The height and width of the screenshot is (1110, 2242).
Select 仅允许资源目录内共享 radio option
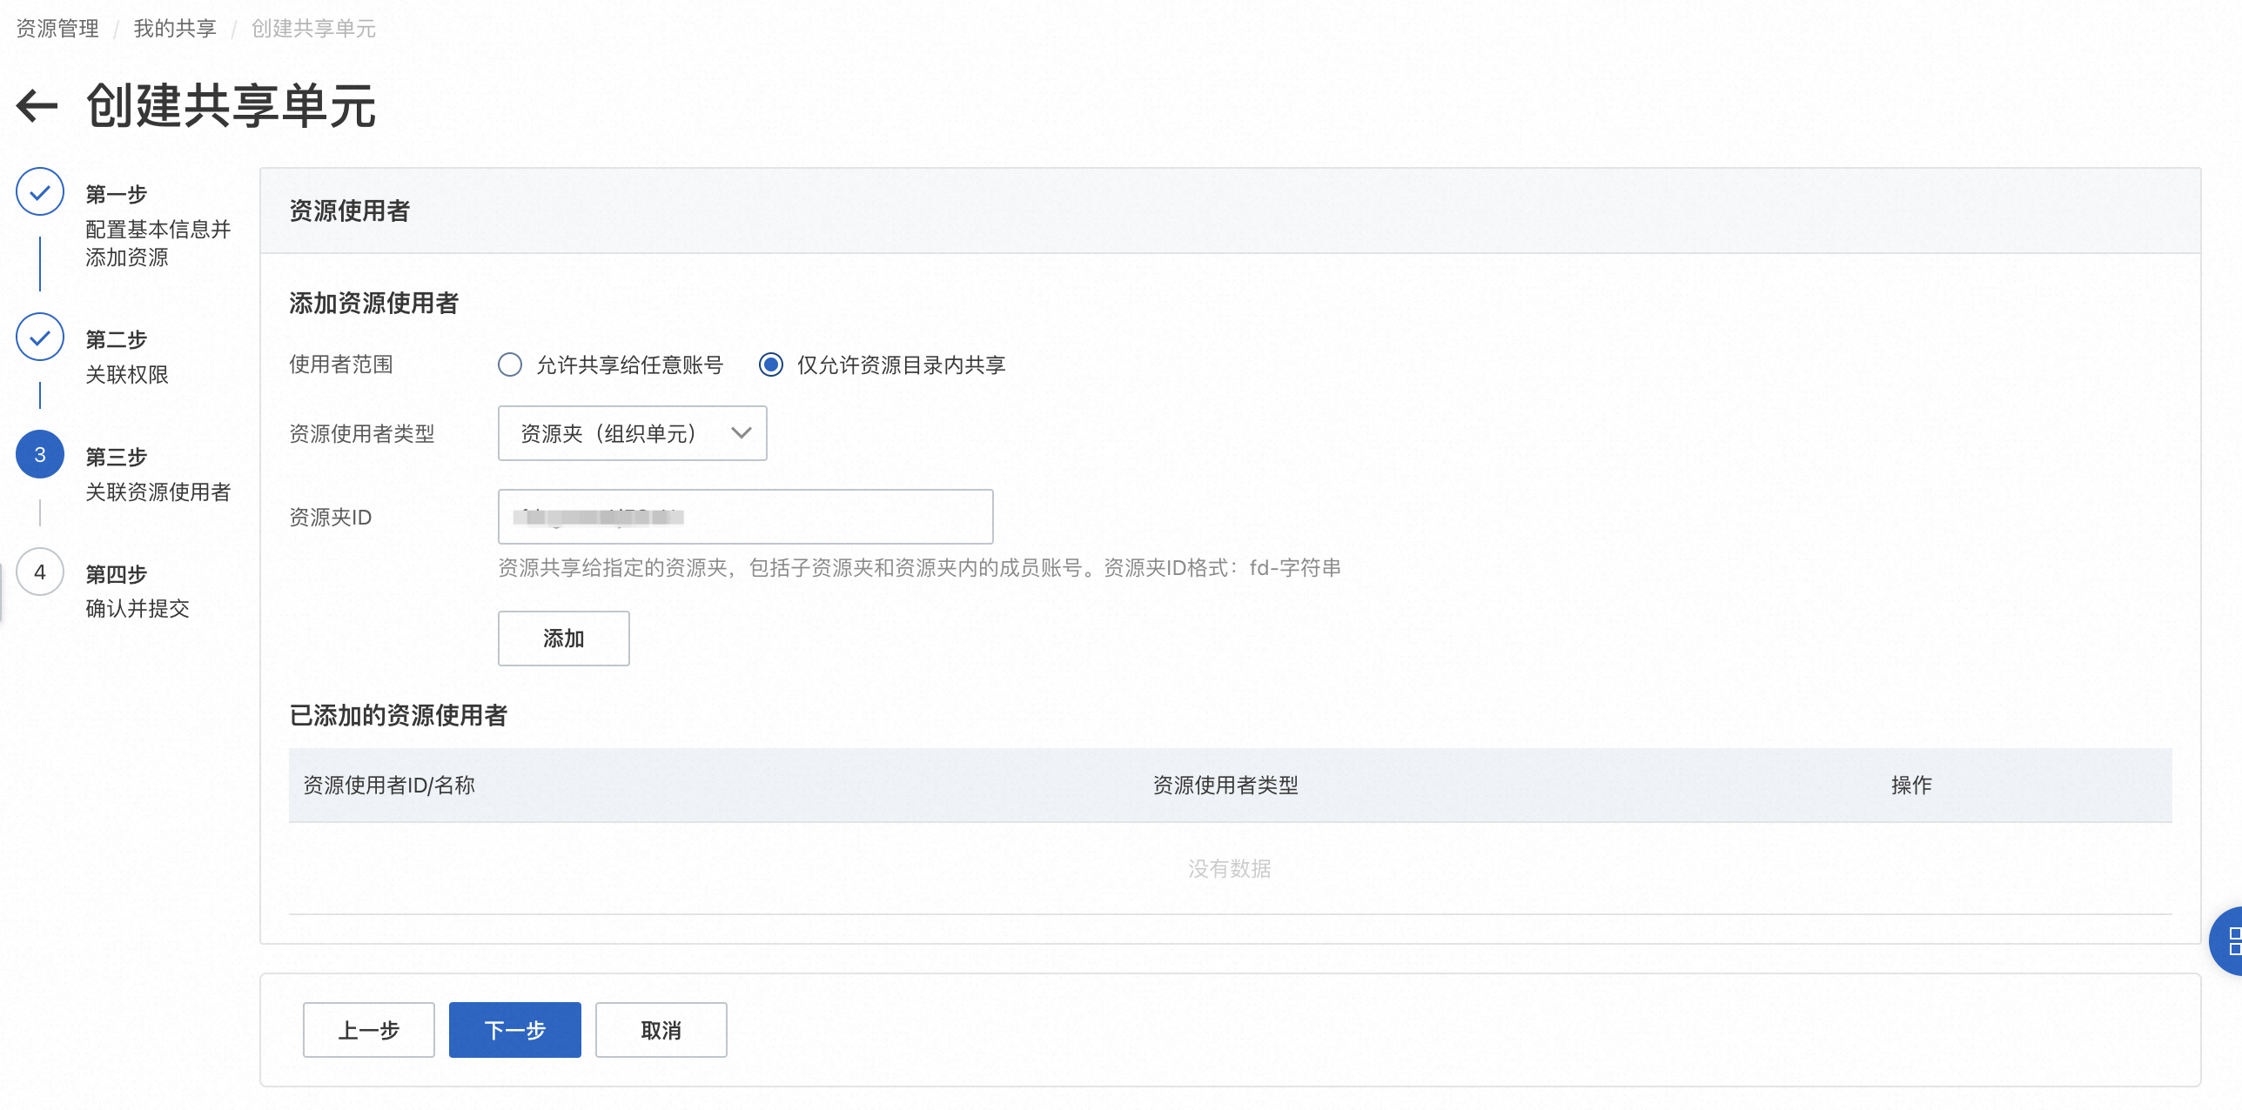tap(771, 364)
